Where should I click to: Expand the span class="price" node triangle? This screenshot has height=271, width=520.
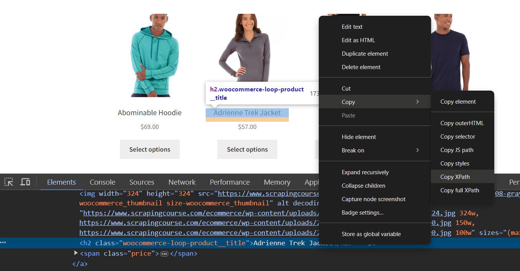[76, 253]
